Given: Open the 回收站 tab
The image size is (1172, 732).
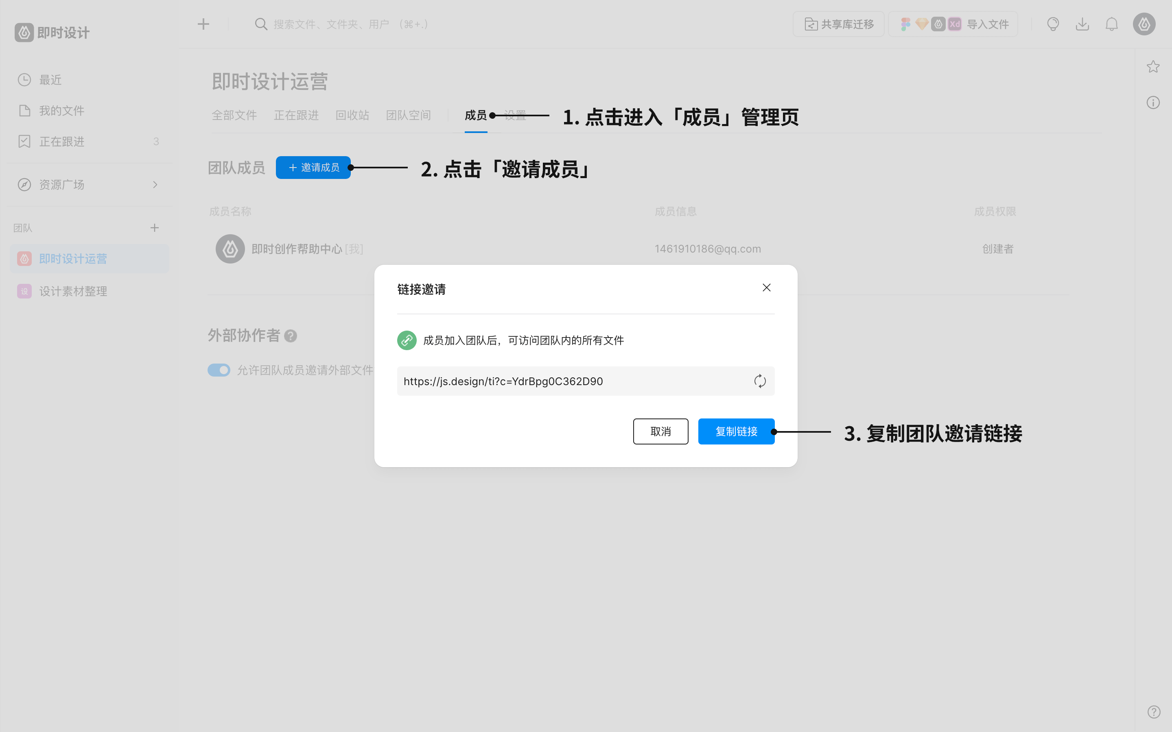Looking at the screenshot, I should 352,115.
